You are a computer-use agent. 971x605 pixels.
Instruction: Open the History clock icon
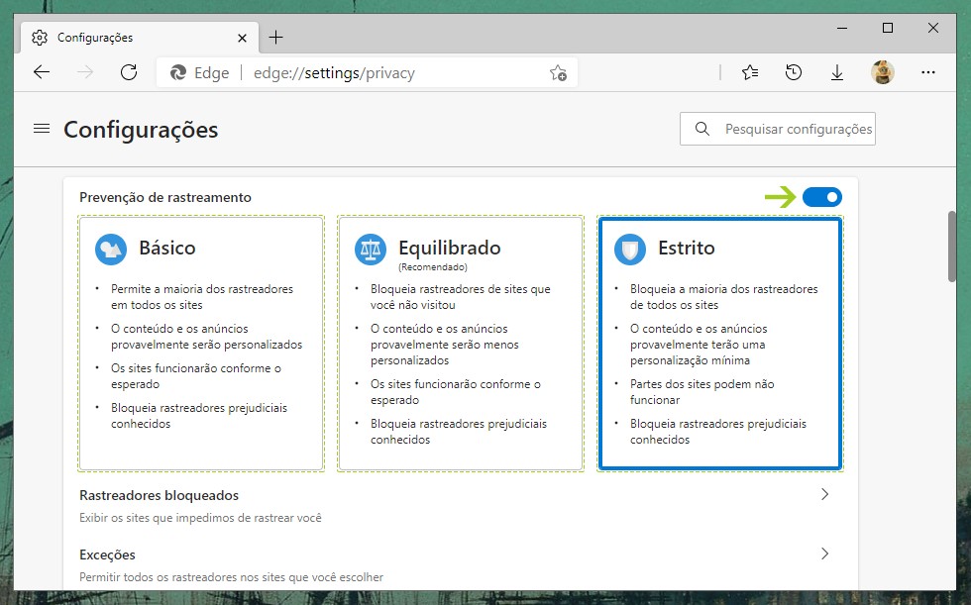pyautogui.click(x=793, y=72)
